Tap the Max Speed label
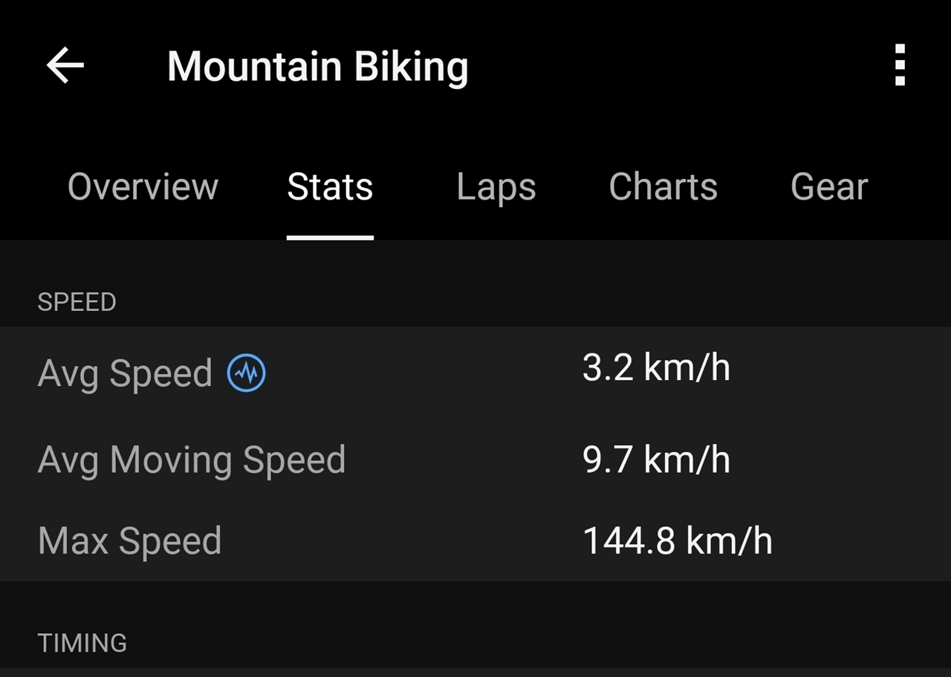951x677 pixels. 129,540
